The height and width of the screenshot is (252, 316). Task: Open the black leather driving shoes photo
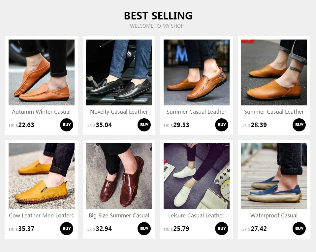(x=119, y=72)
